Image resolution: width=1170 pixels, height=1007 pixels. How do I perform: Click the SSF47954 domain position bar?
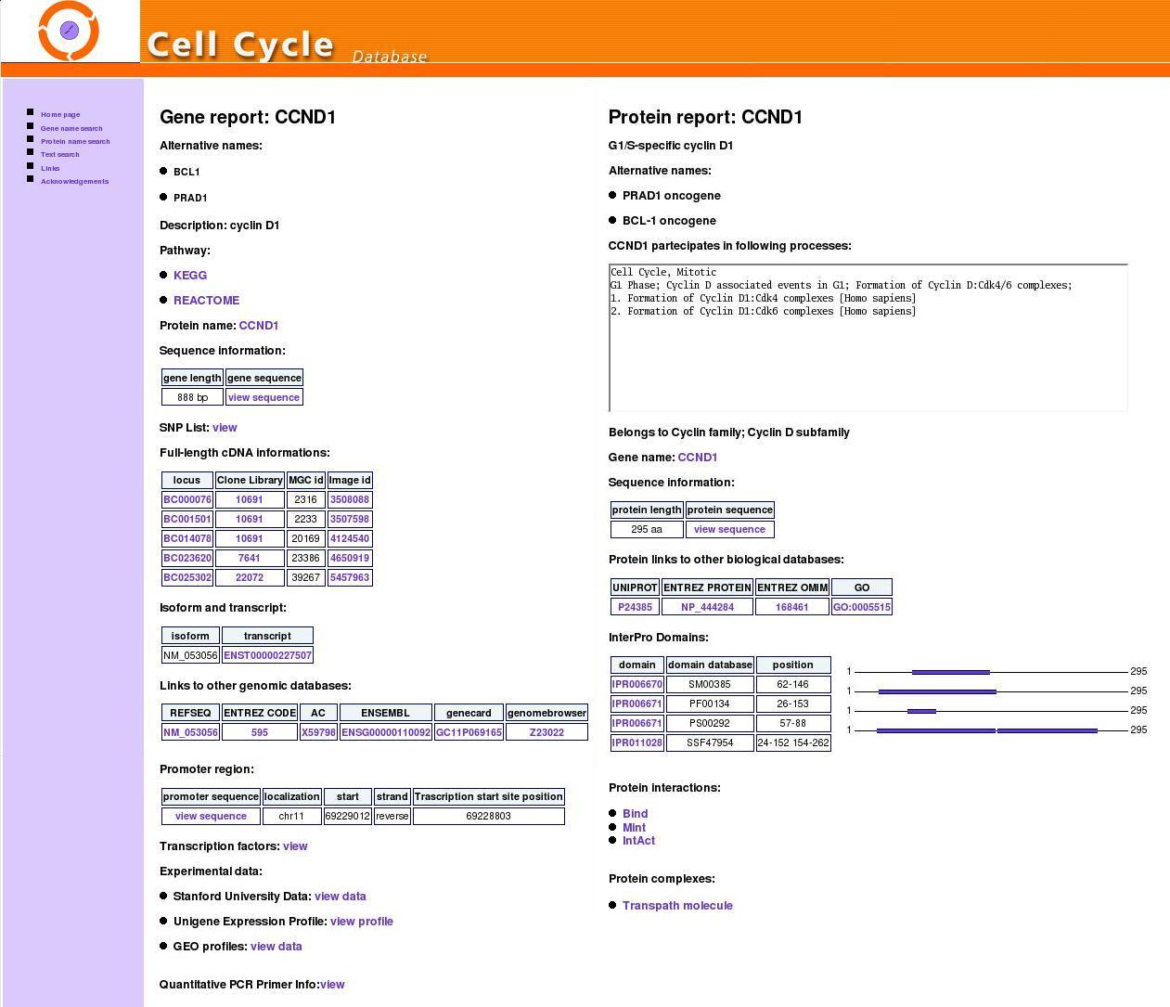987,730
